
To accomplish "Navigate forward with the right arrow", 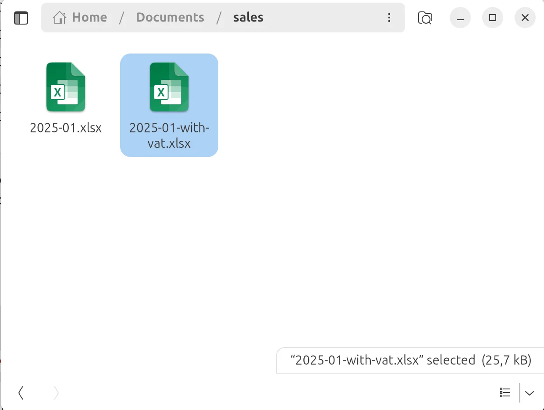I will [x=56, y=393].
